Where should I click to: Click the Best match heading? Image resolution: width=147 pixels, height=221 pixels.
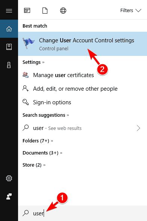35,26
